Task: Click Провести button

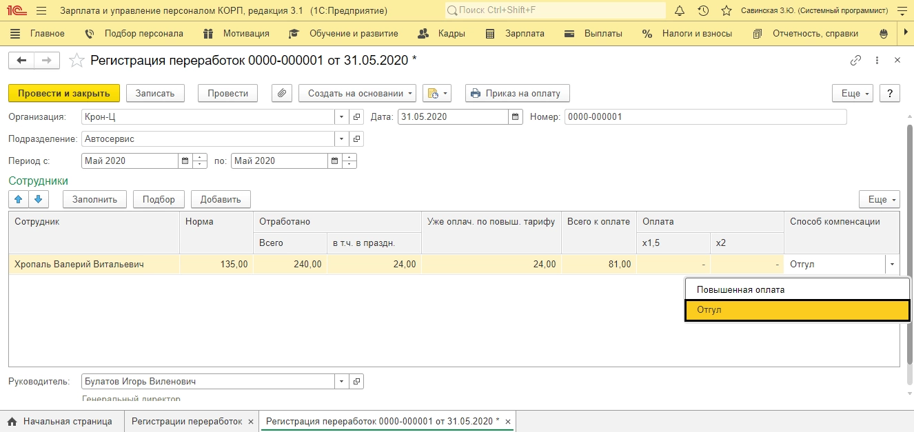Action: coord(227,93)
